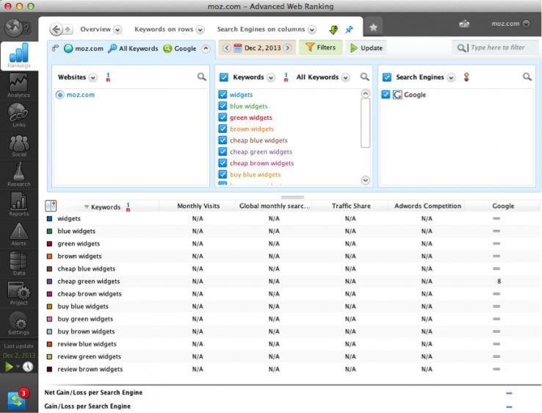542x413 pixels.
Task: Click the search magnifier in Websites panel
Action: [x=201, y=77]
